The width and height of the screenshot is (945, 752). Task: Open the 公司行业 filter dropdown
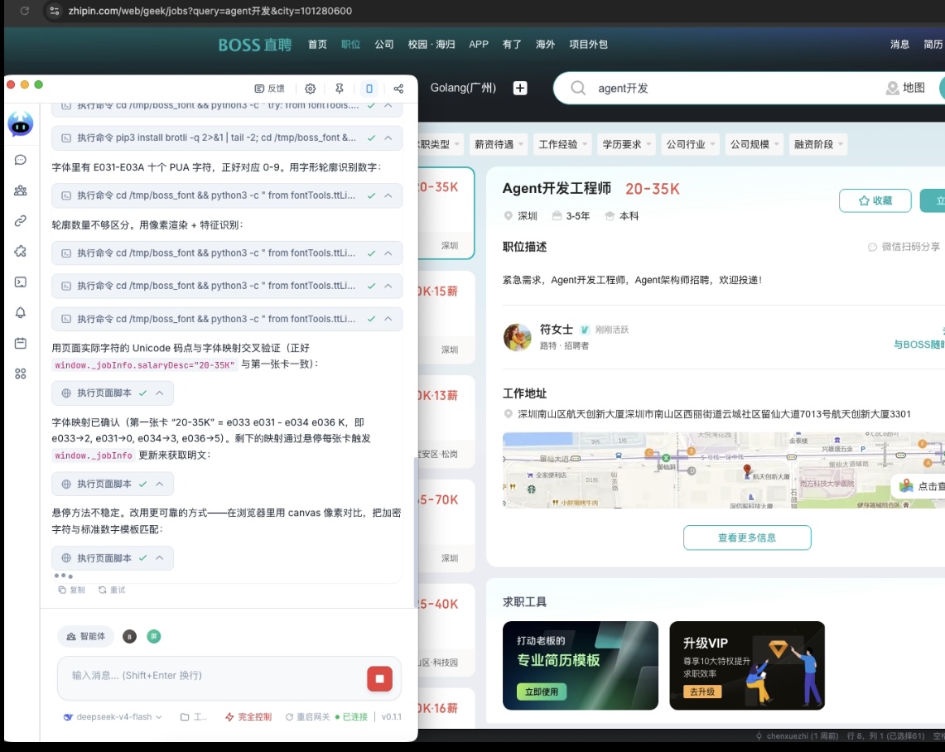coord(690,144)
